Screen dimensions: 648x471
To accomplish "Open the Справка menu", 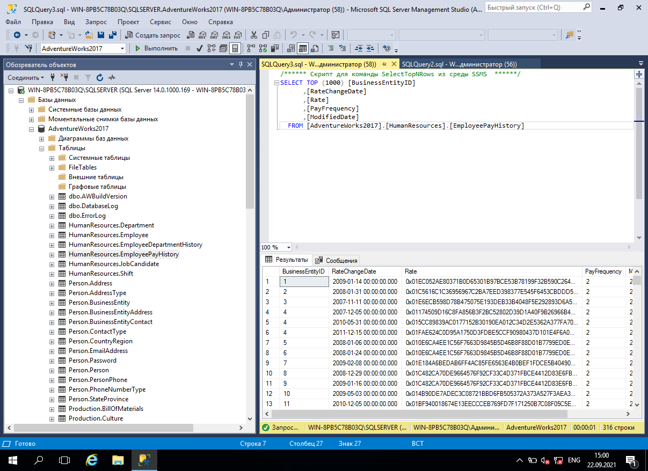I will (221, 22).
